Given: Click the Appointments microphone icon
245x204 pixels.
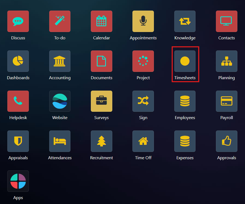Looking at the screenshot, I should click(143, 21).
